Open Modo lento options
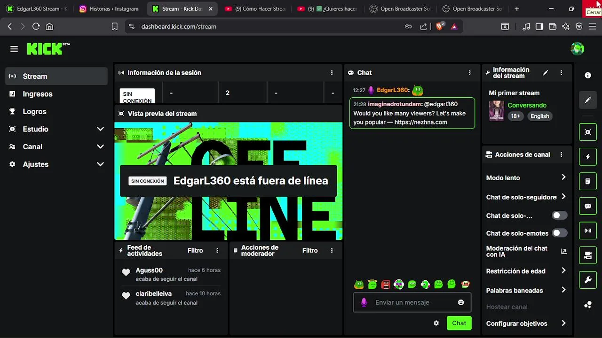This screenshot has width=602, height=338. point(526,178)
